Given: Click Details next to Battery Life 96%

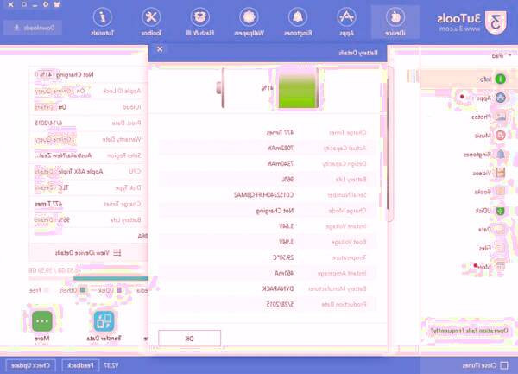Looking at the screenshot, I should tap(44, 219).
